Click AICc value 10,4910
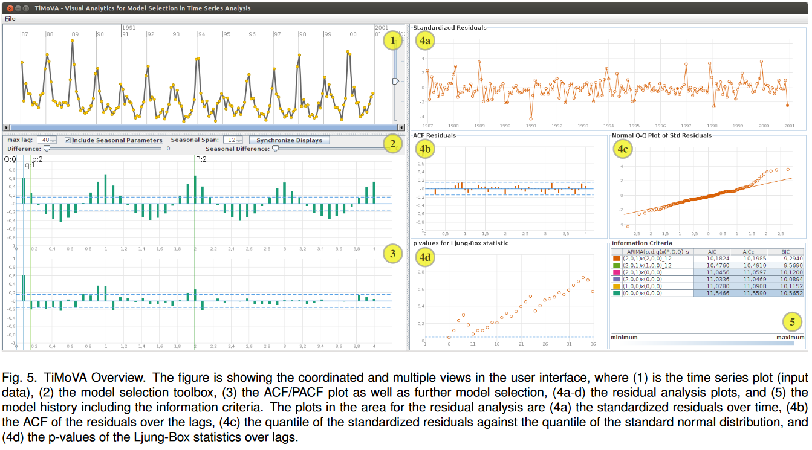The width and height of the screenshot is (812, 450). coord(756,265)
